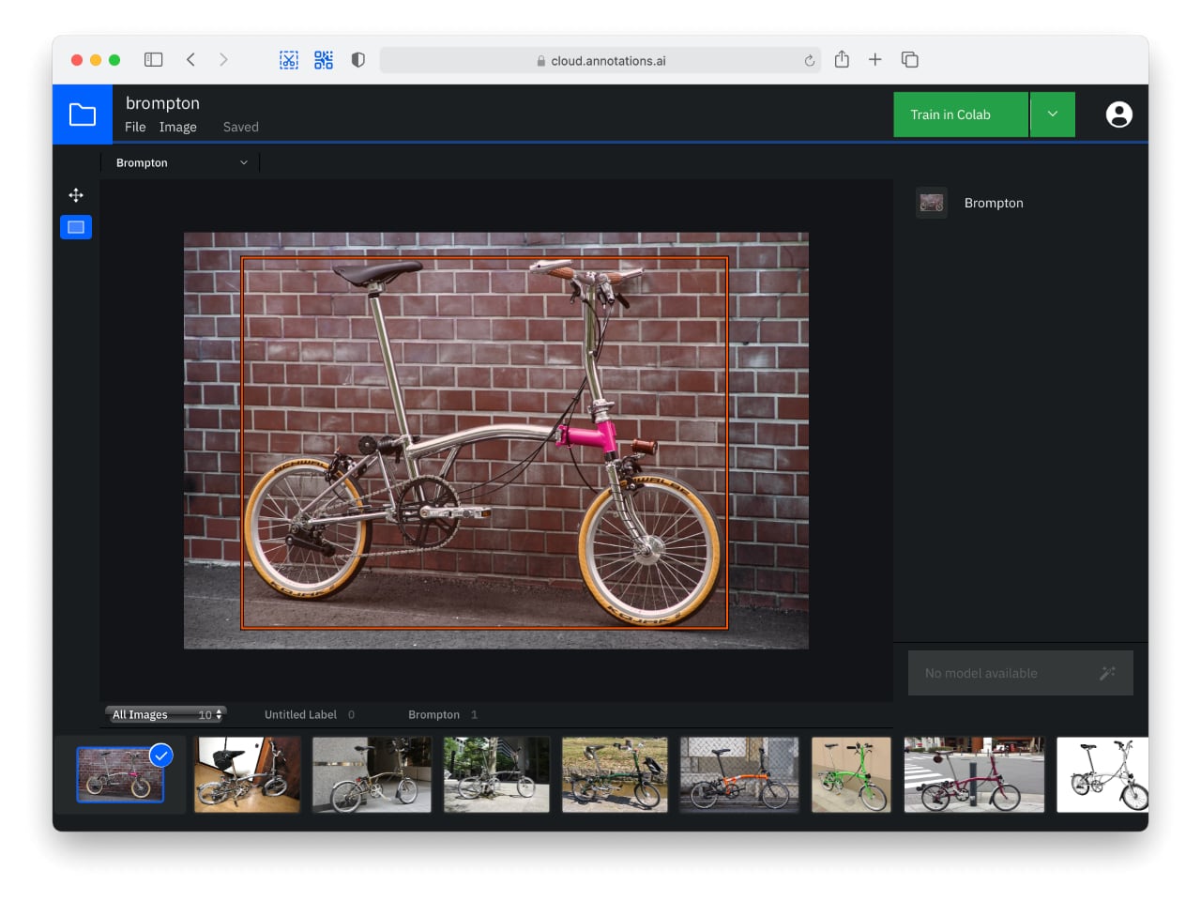
Task: Reload the page in the address bar
Action: point(809,61)
